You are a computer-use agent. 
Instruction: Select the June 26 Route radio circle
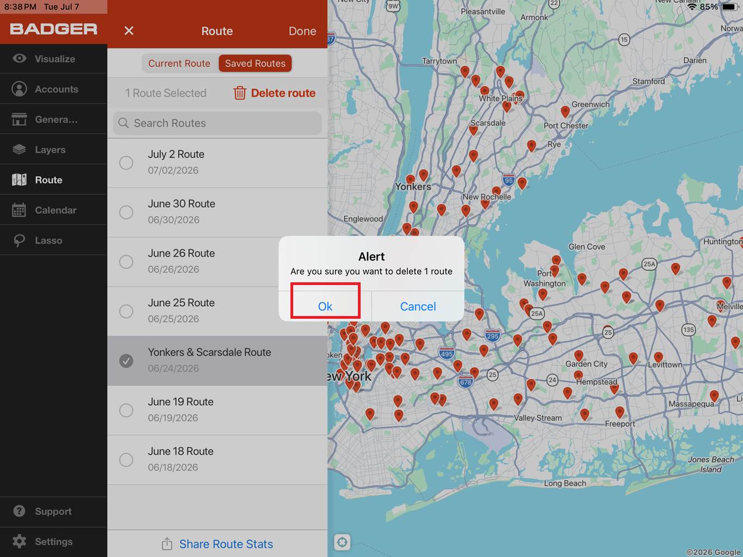126,262
